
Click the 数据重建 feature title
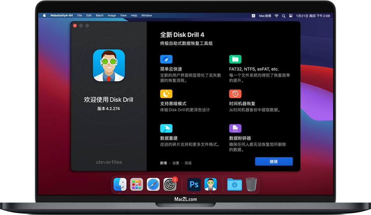pos(169,138)
